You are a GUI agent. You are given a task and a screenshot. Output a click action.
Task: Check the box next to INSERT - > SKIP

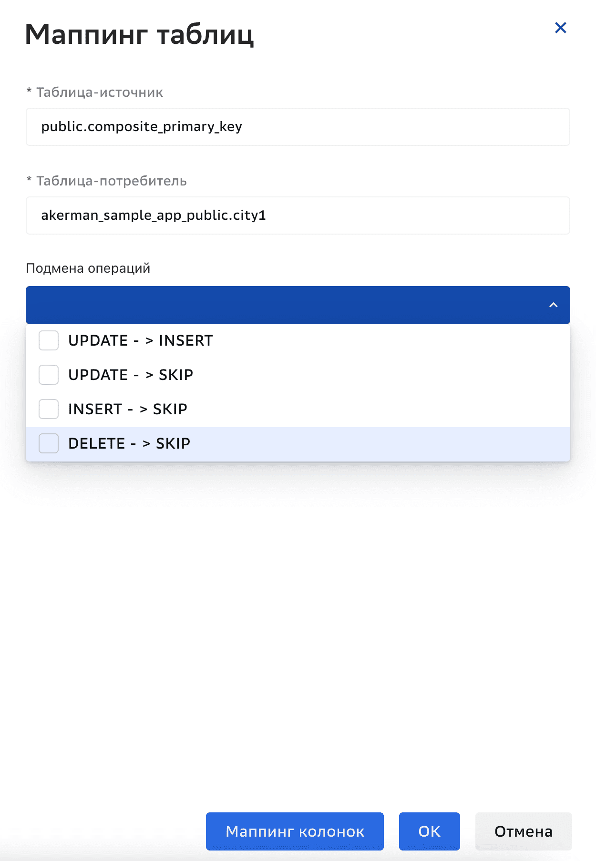click(49, 409)
